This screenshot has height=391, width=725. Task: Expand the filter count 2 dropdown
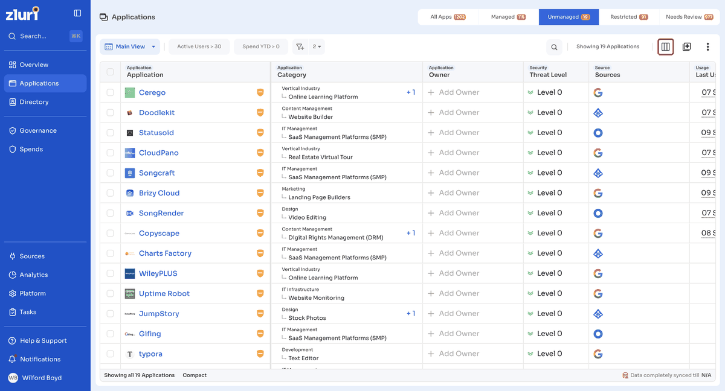317,46
